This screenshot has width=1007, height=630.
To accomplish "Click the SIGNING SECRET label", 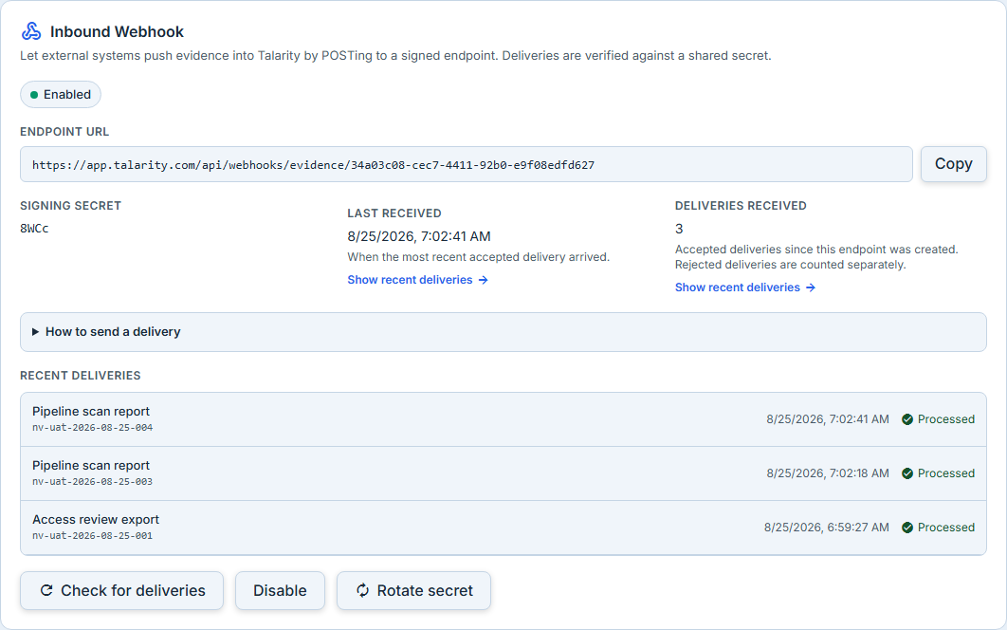I will [71, 206].
